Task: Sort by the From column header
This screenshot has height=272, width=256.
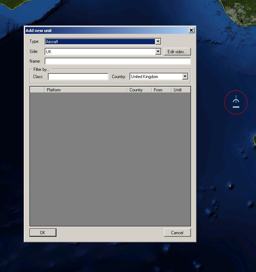Action: (161, 90)
